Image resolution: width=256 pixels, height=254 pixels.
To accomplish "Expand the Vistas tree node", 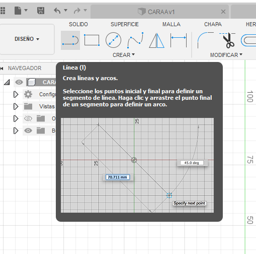I will point(16,106).
